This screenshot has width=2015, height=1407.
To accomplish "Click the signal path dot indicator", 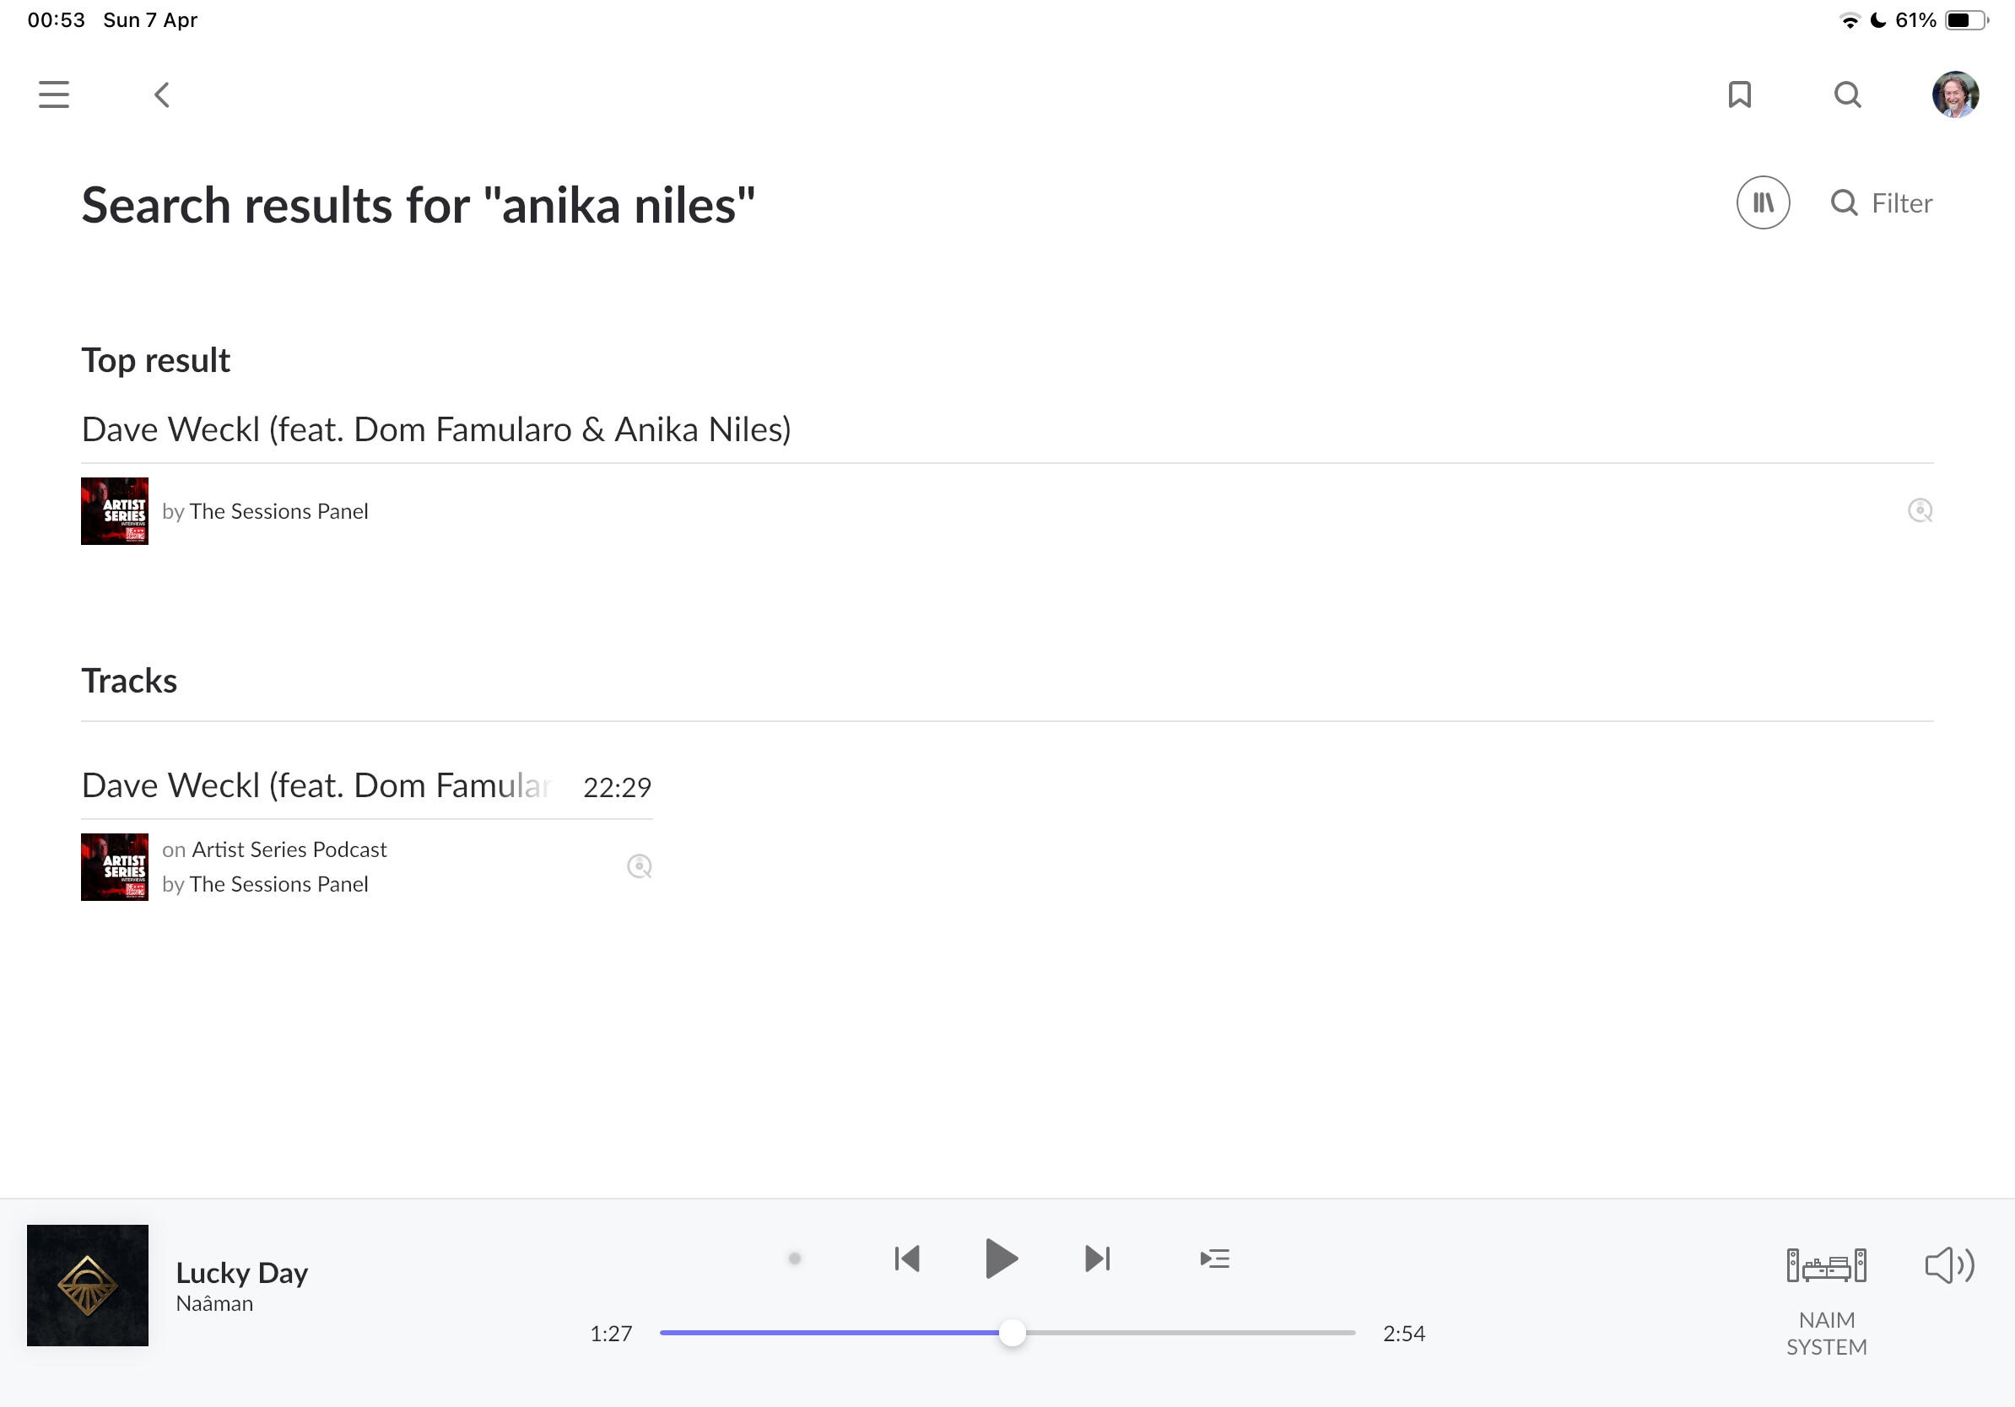I will coord(794,1259).
